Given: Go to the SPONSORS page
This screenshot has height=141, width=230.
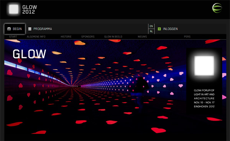Looking at the screenshot, I should (x=88, y=37).
